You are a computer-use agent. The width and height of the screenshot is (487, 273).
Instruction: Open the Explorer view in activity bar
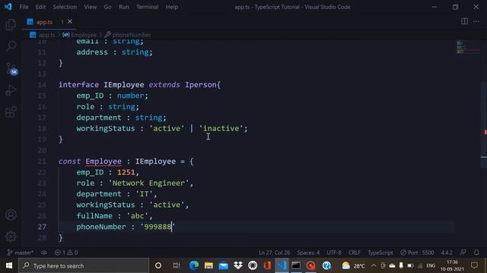(11, 24)
